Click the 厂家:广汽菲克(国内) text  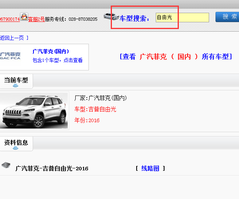pyautogui.click(x=100, y=98)
